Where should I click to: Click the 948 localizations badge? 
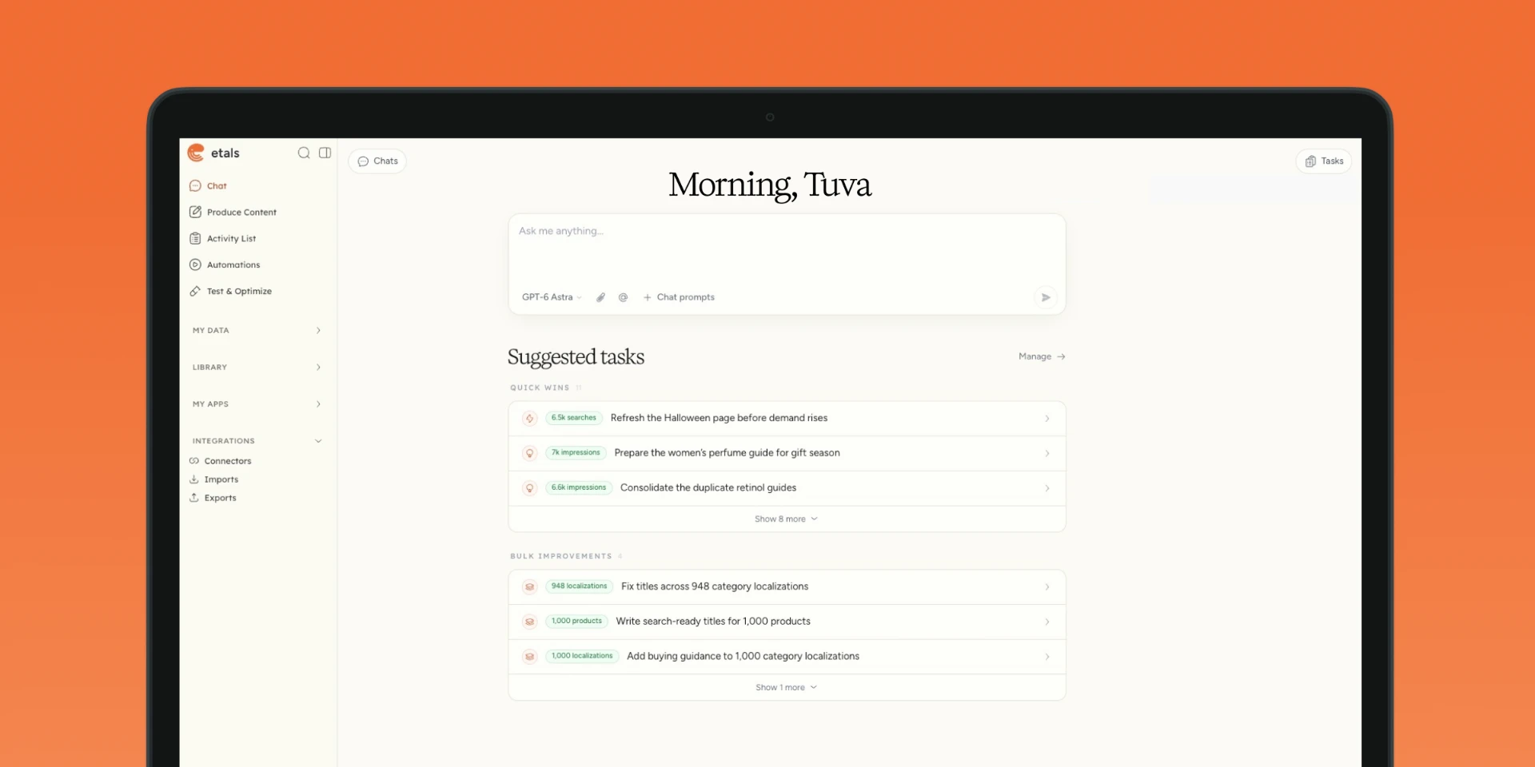click(x=579, y=586)
